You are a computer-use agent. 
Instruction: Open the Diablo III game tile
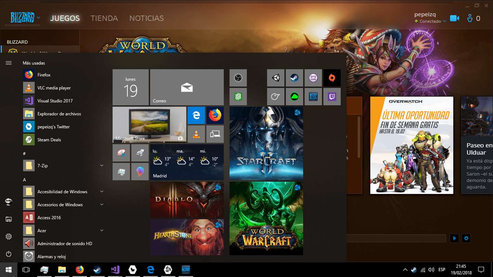tap(187, 200)
